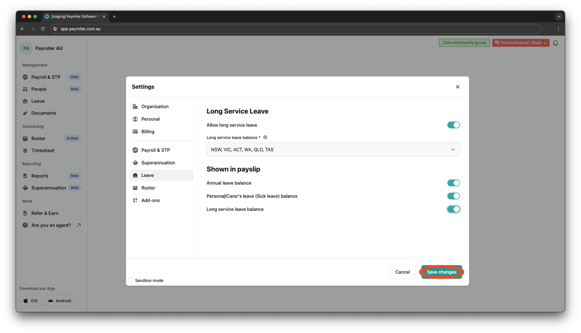Open the Superannuation reporting section
Screen dimensions: 581x333
click(48, 188)
